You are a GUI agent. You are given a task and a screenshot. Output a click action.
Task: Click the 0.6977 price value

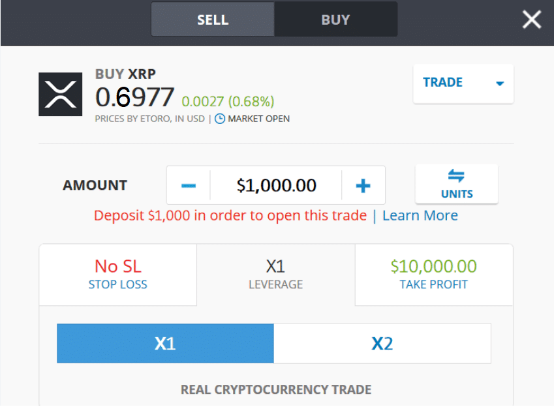click(134, 97)
